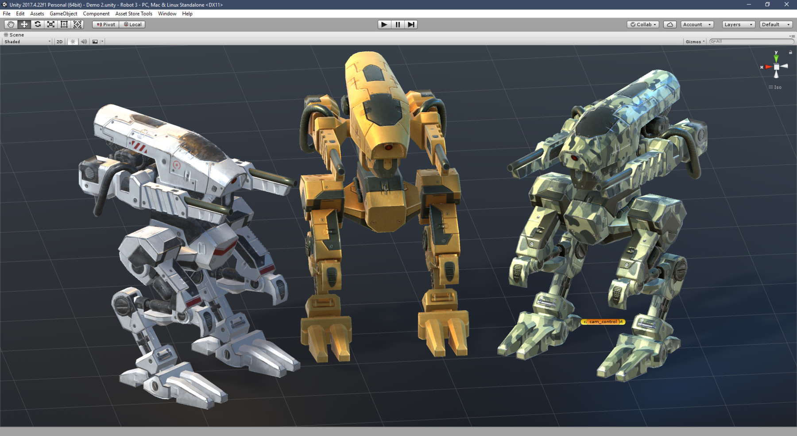The height and width of the screenshot is (436, 797).
Task: Toggle scene lighting preview
Action: click(x=72, y=41)
